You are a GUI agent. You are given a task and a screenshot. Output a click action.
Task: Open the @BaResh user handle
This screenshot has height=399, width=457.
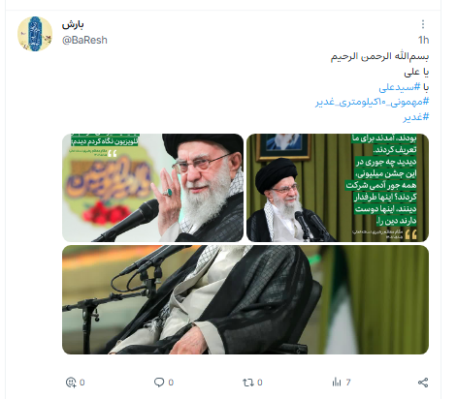84,40
